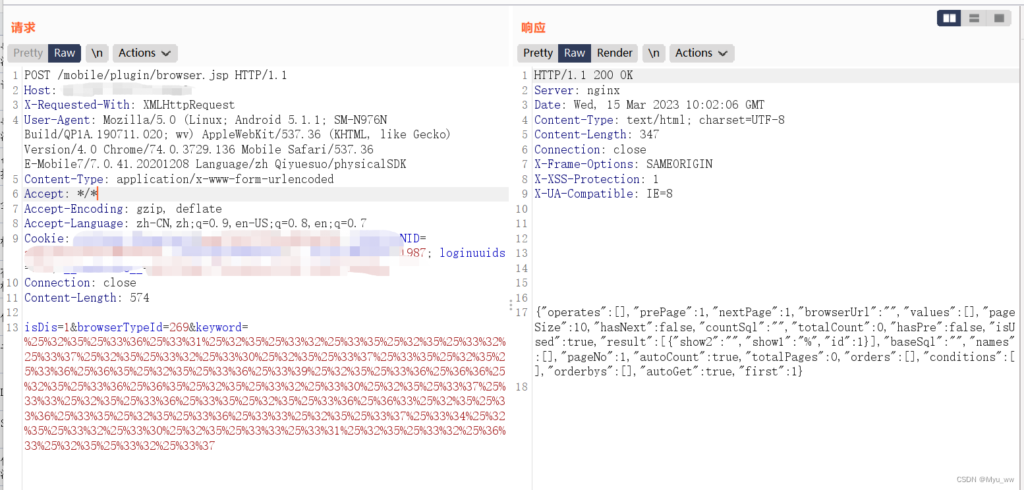Click the User-Agent Mozilla/5.0 header line
1024x490 pixels.
click(206, 120)
